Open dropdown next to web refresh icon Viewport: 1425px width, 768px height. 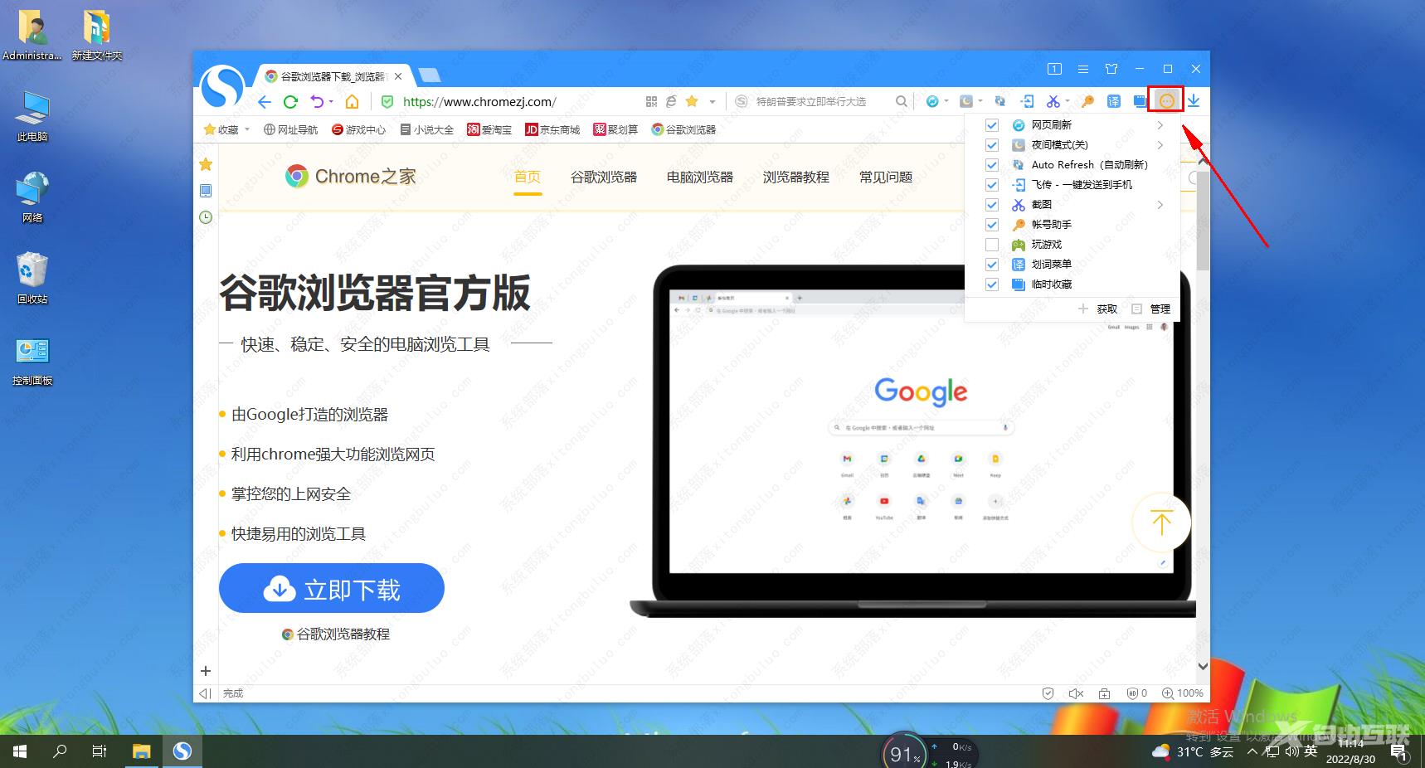946,101
